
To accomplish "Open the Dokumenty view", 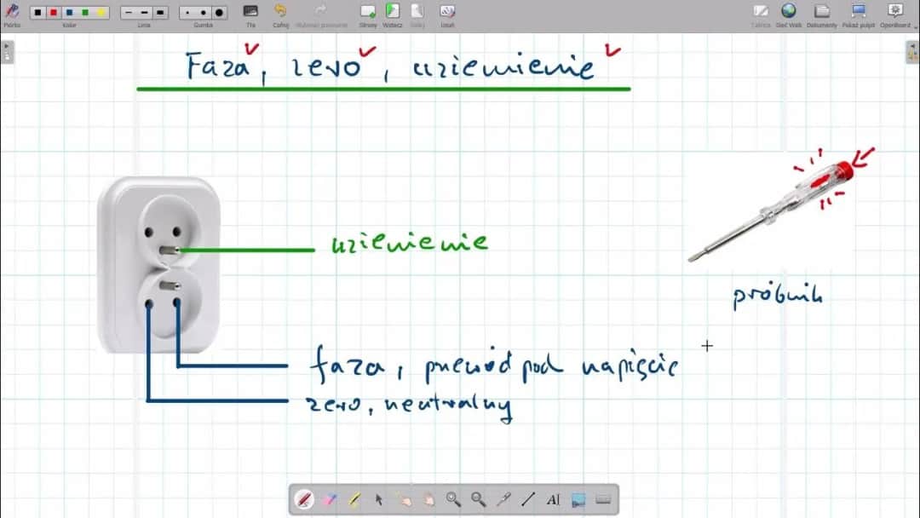I will pos(822,14).
